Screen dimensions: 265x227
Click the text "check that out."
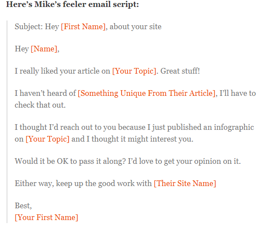coord(40,105)
